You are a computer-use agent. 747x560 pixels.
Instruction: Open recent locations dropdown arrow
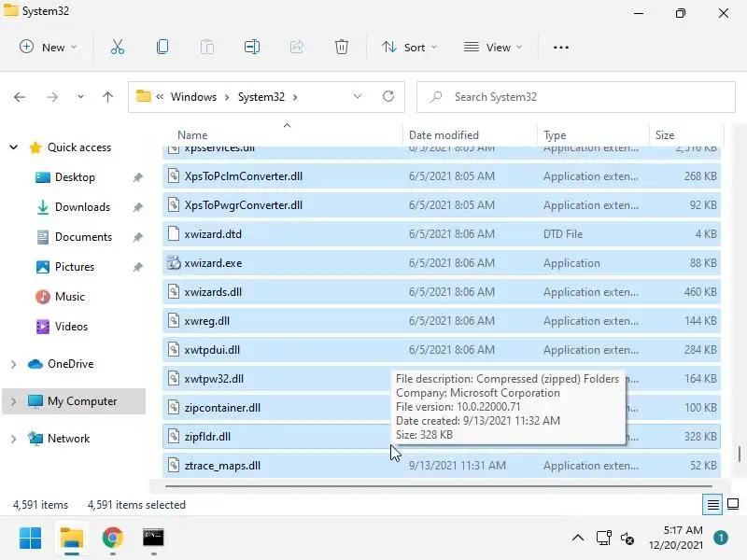pyautogui.click(x=80, y=97)
